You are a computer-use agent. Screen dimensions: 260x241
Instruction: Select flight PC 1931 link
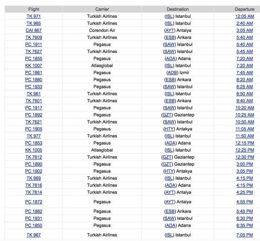pos(33,218)
